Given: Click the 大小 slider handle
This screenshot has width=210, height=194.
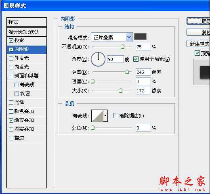Looking at the screenshot, I should click(x=120, y=90).
